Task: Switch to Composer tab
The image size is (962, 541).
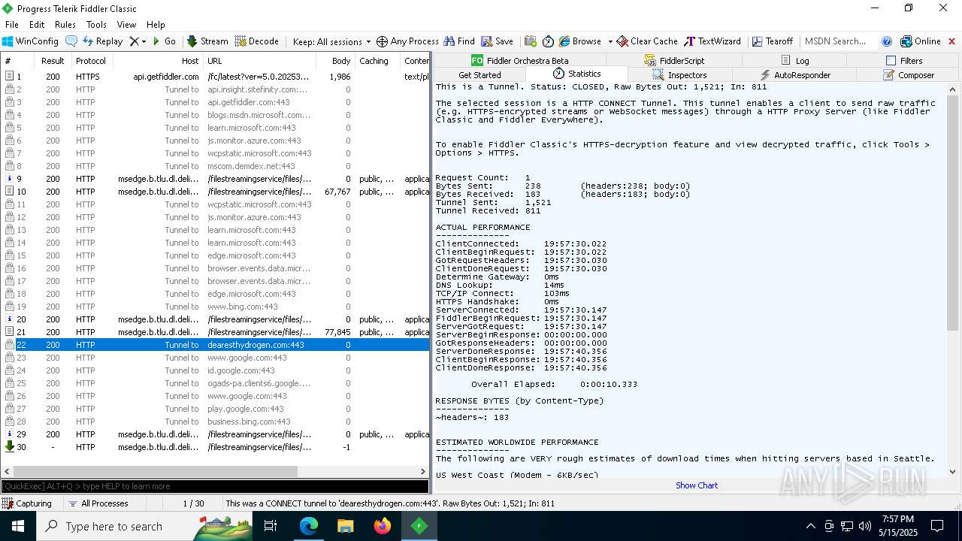Action: point(908,74)
